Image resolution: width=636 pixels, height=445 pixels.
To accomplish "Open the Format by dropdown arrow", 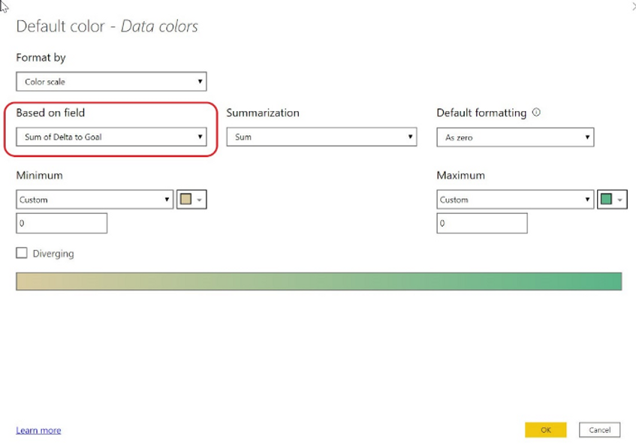I will pyautogui.click(x=201, y=82).
